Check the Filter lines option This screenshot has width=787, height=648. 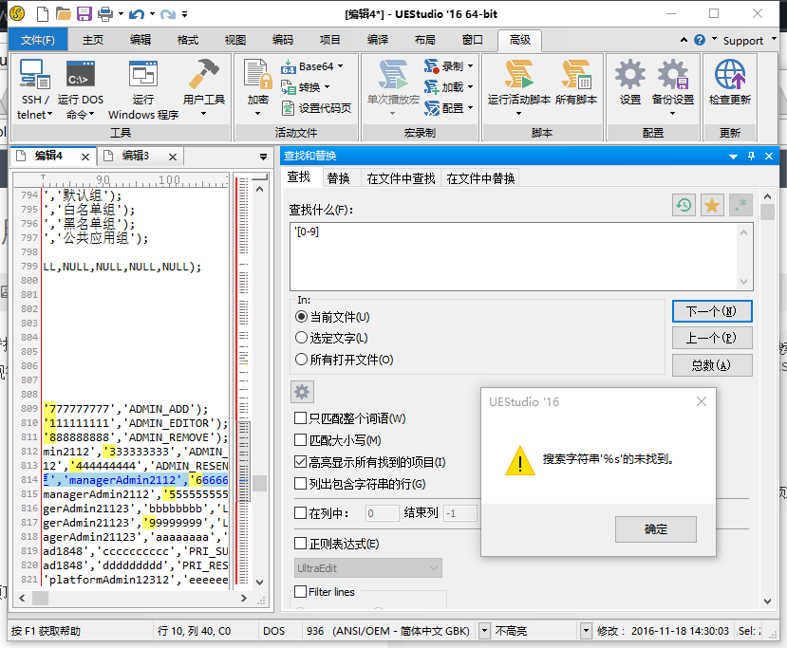300,591
